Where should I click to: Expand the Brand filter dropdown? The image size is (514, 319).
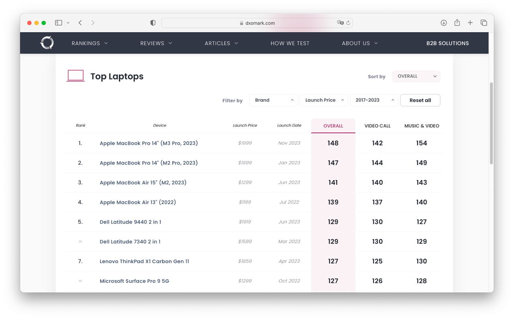[273, 100]
